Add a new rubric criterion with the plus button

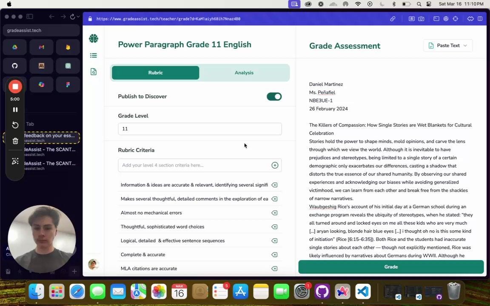pos(275,165)
